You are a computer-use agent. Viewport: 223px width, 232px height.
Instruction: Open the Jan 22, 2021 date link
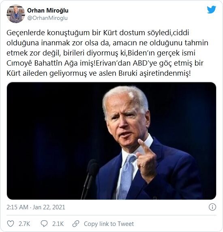(x=49, y=207)
